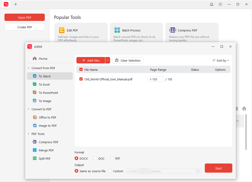
Task: Click the Status column header
Action: [195, 70]
